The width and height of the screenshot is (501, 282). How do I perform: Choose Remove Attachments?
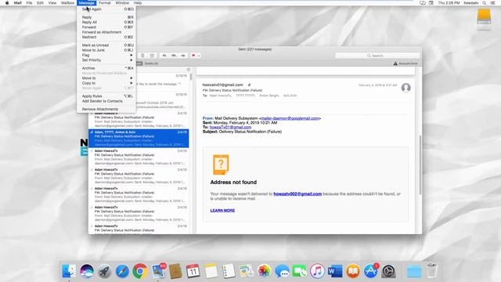(106, 109)
